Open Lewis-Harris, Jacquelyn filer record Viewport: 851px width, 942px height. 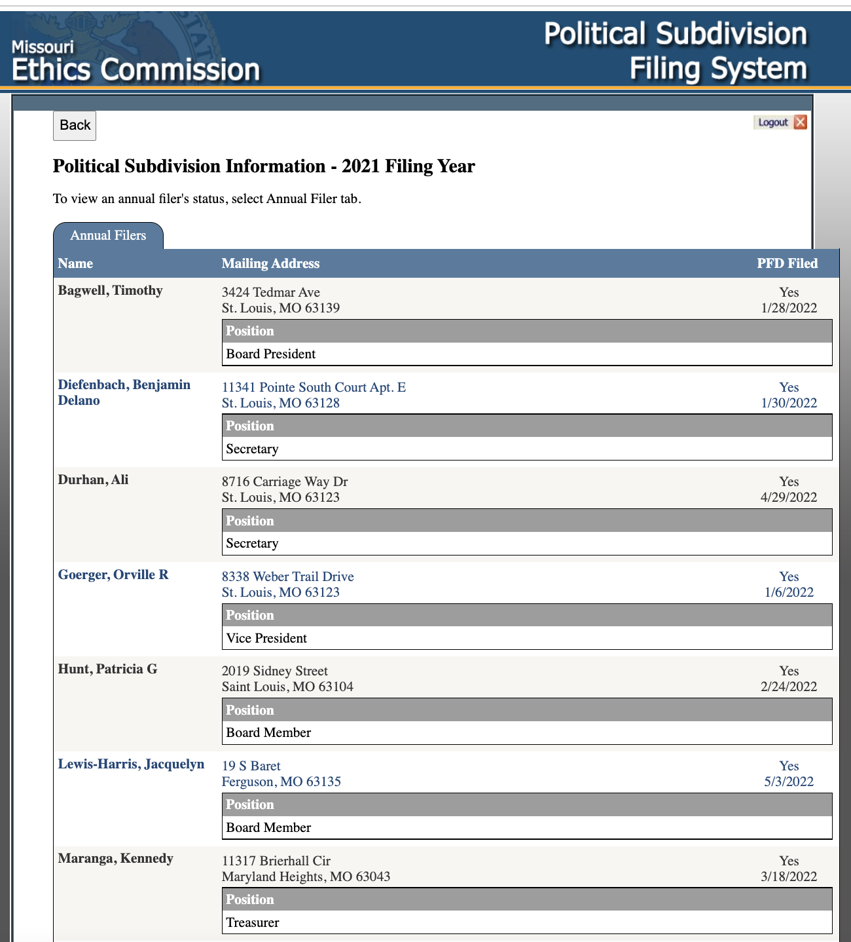131,764
